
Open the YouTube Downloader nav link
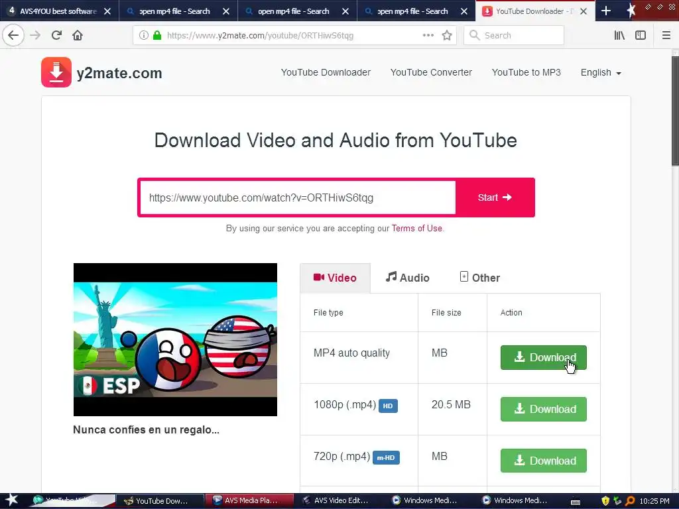[326, 72]
